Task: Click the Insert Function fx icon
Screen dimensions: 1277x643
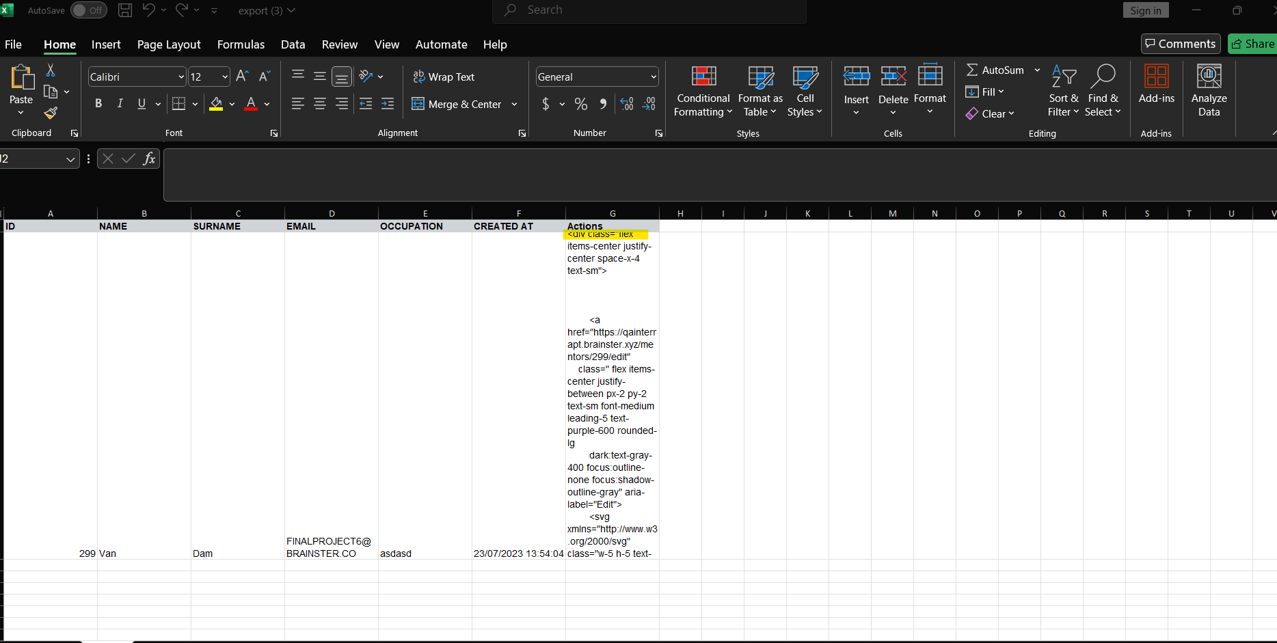Action: click(x=149, y=159)
